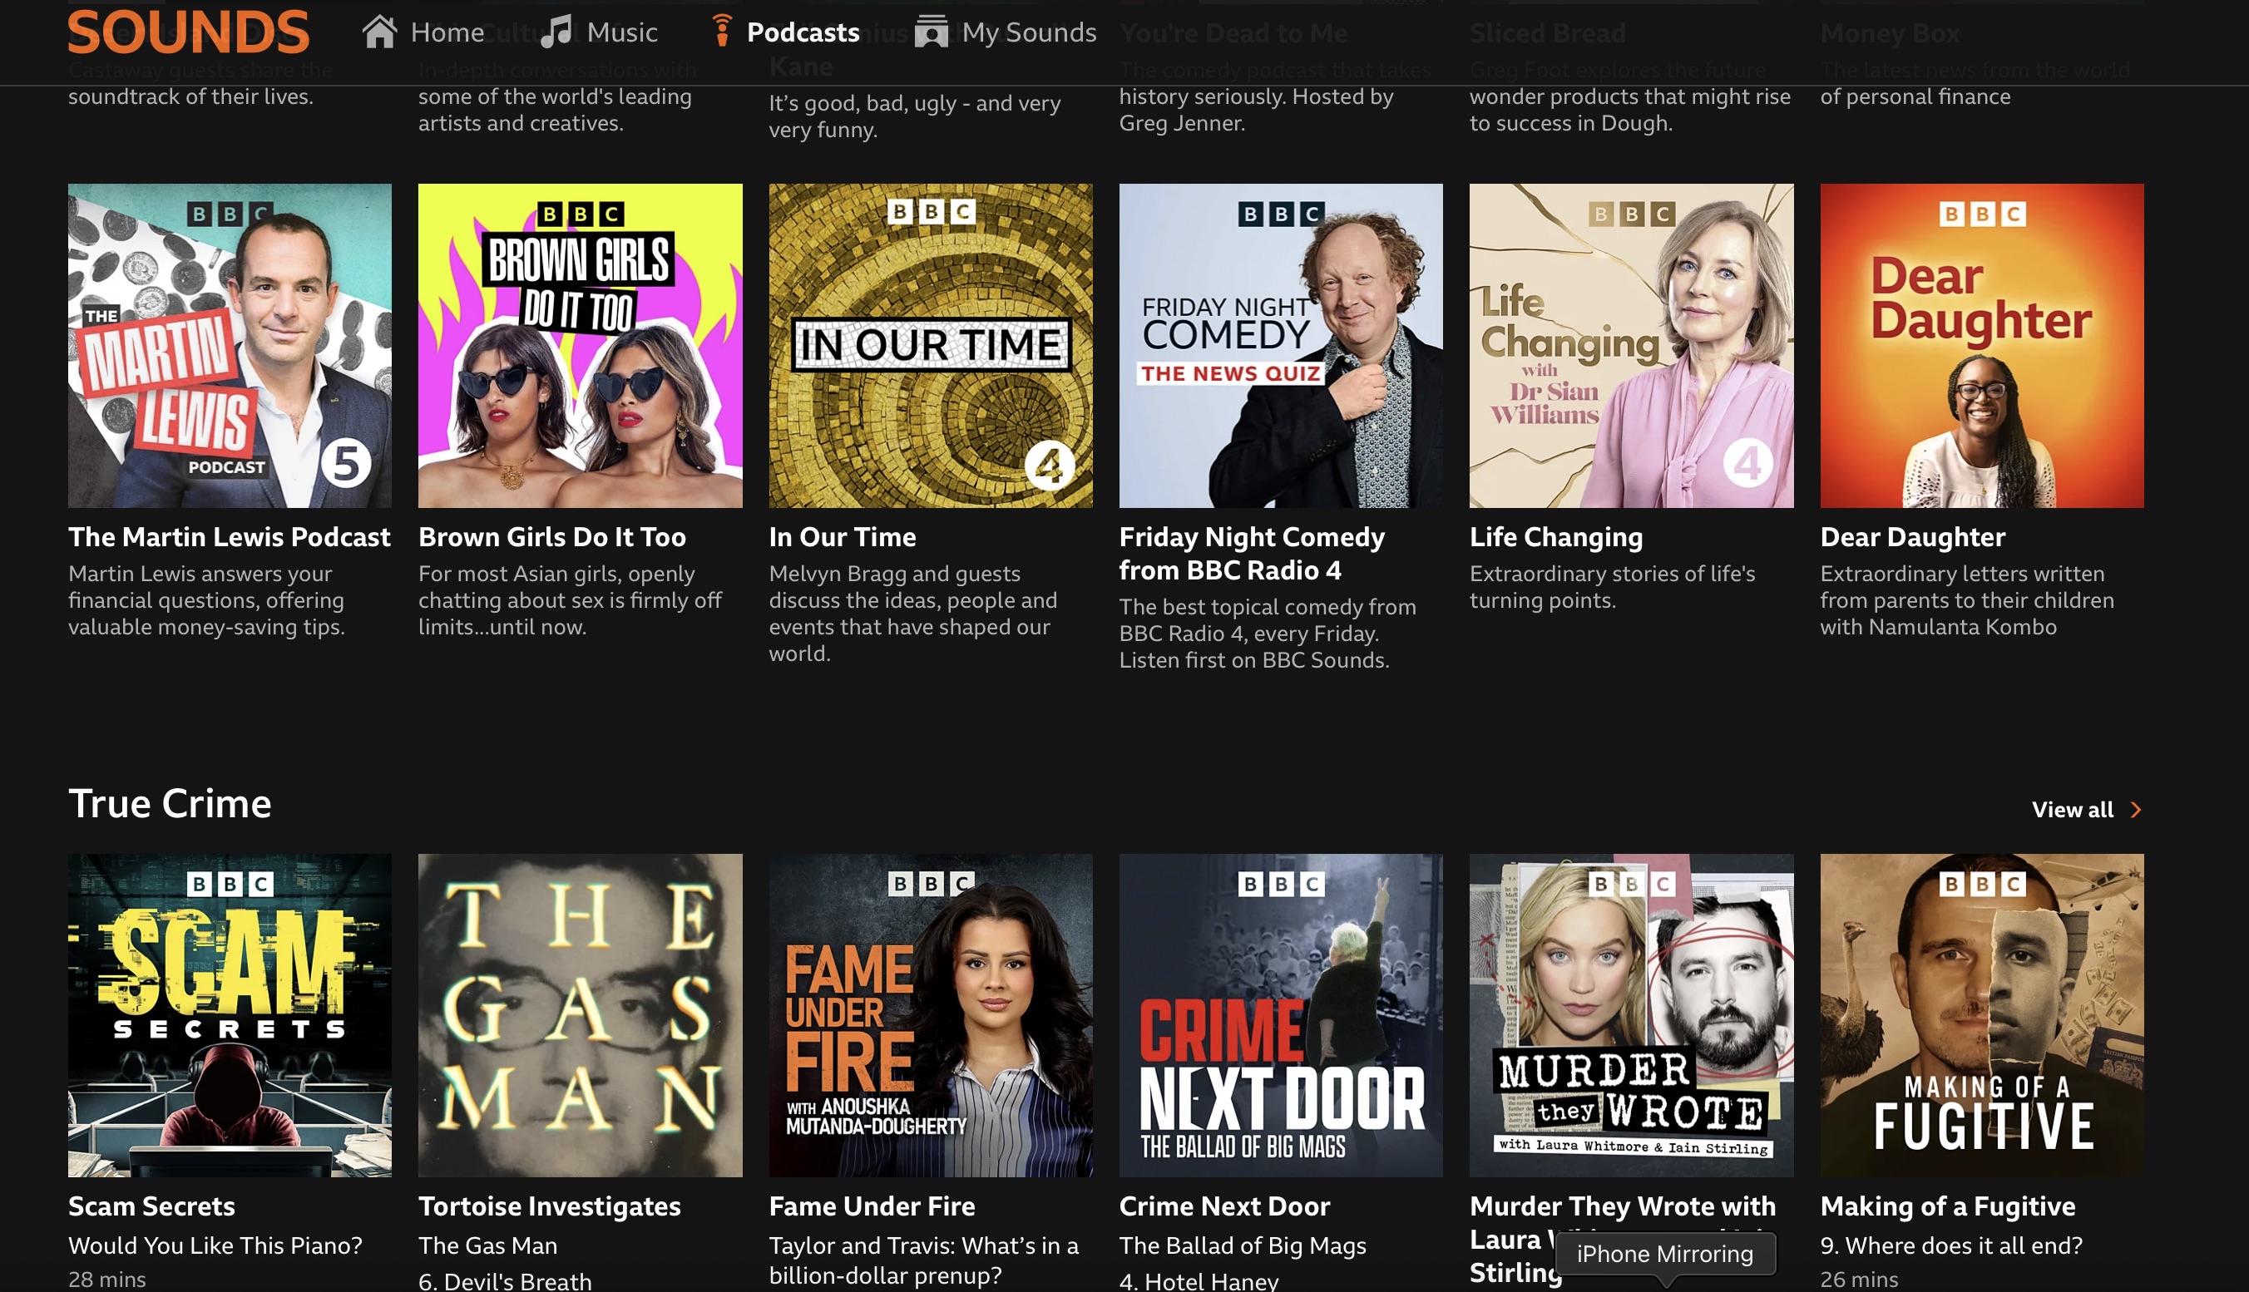Click the Home house icon
The width and height of the screenshot is (2249, 1292).
coord(379,32)
